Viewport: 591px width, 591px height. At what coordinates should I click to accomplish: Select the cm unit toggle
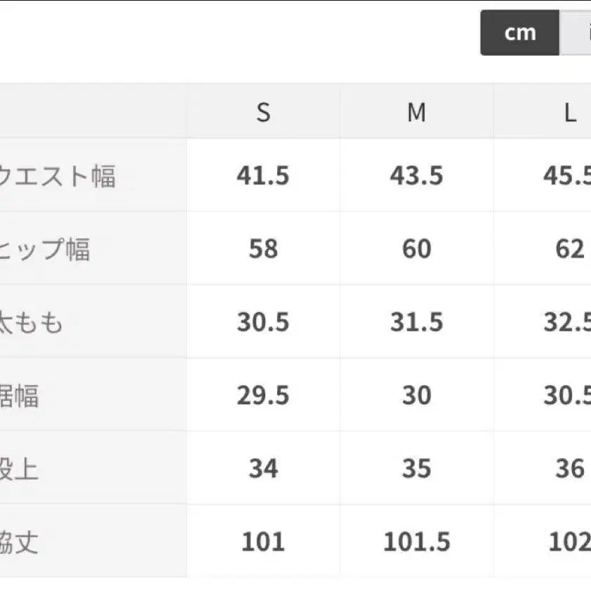(x=520, y=33)
